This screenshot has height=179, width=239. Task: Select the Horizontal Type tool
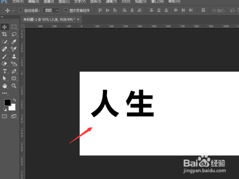(5, 71)
